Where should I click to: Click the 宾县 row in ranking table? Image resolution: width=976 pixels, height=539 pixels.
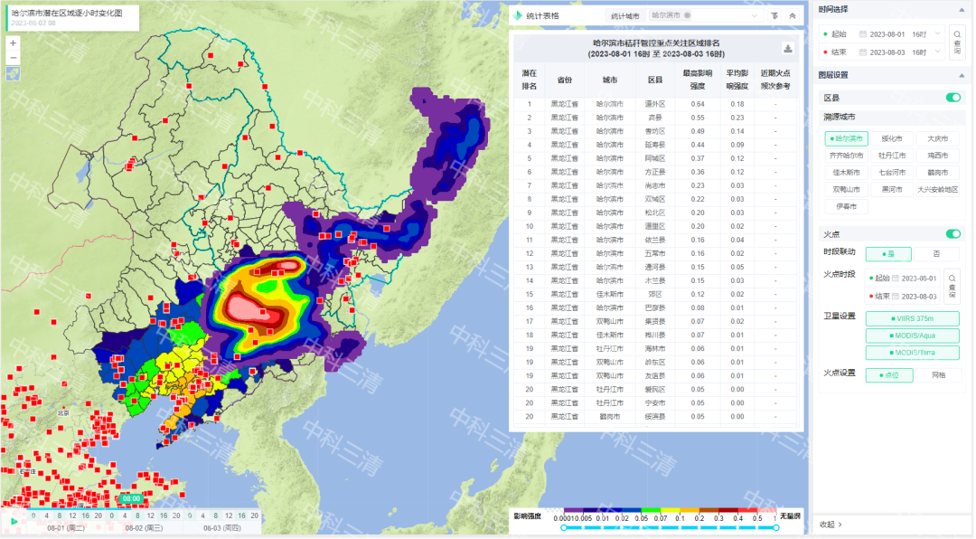[x=655, y=118]
